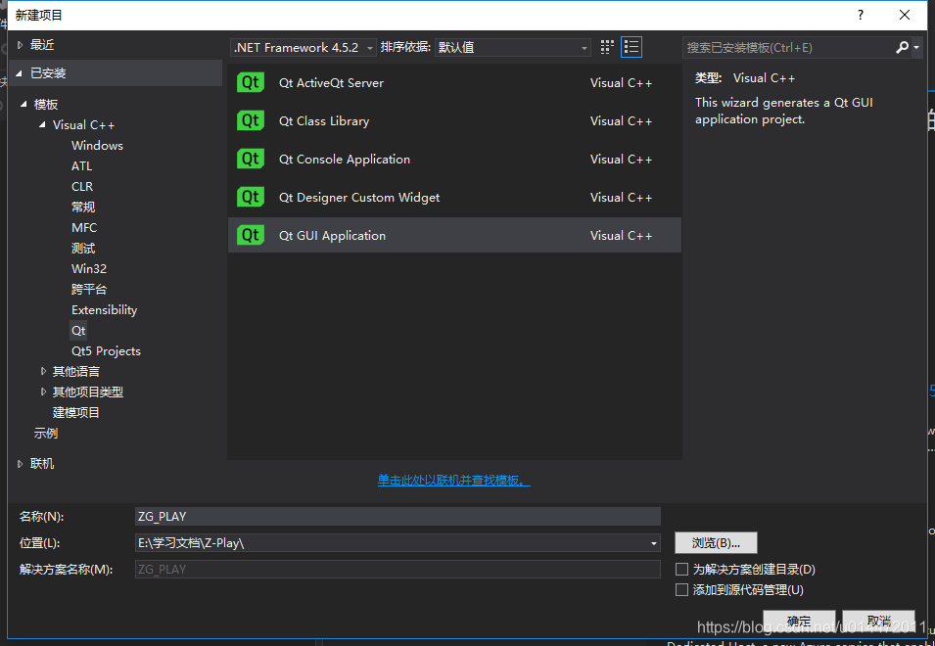Enable create directory for solution checkbox
The height and width of the screenshot is (646, 935).
[x=681, y=569]
